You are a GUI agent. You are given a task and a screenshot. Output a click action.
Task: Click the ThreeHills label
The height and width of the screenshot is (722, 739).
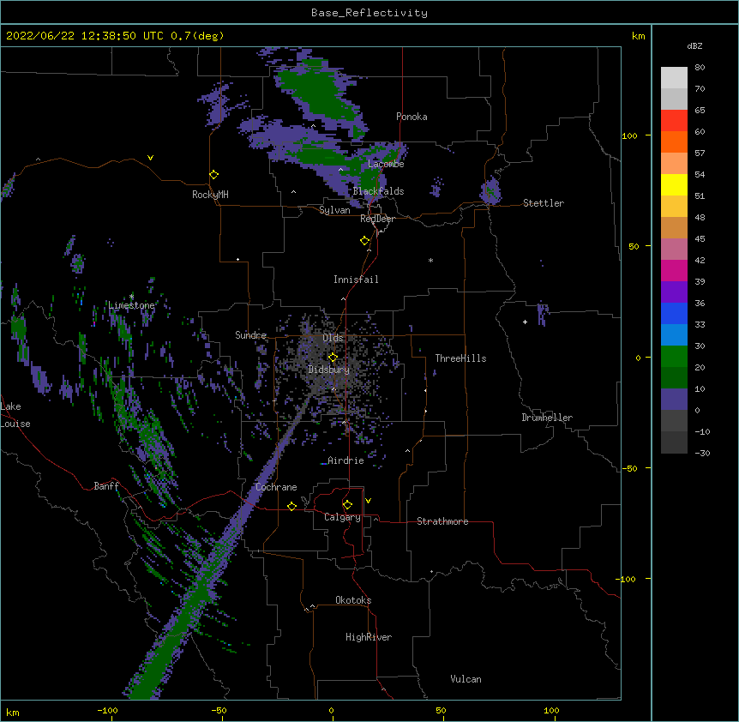click(460, 358)
